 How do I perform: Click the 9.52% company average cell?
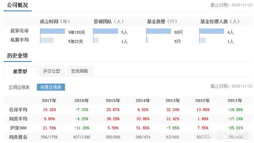pos(143,110)
